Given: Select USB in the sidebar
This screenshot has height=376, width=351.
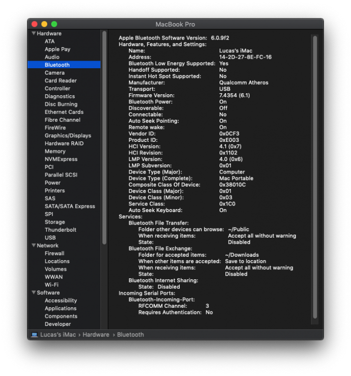Looking at the screenshot, I should click(x=50, y=238).
